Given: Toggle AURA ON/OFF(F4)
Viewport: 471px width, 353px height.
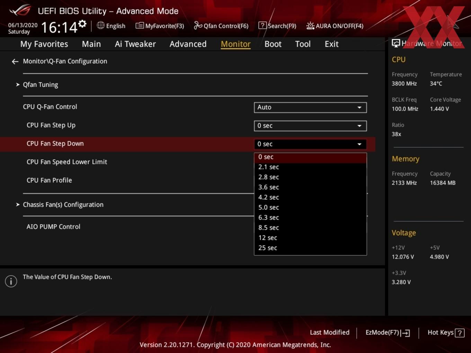Looking at the screenshot, I should (335, 26).
